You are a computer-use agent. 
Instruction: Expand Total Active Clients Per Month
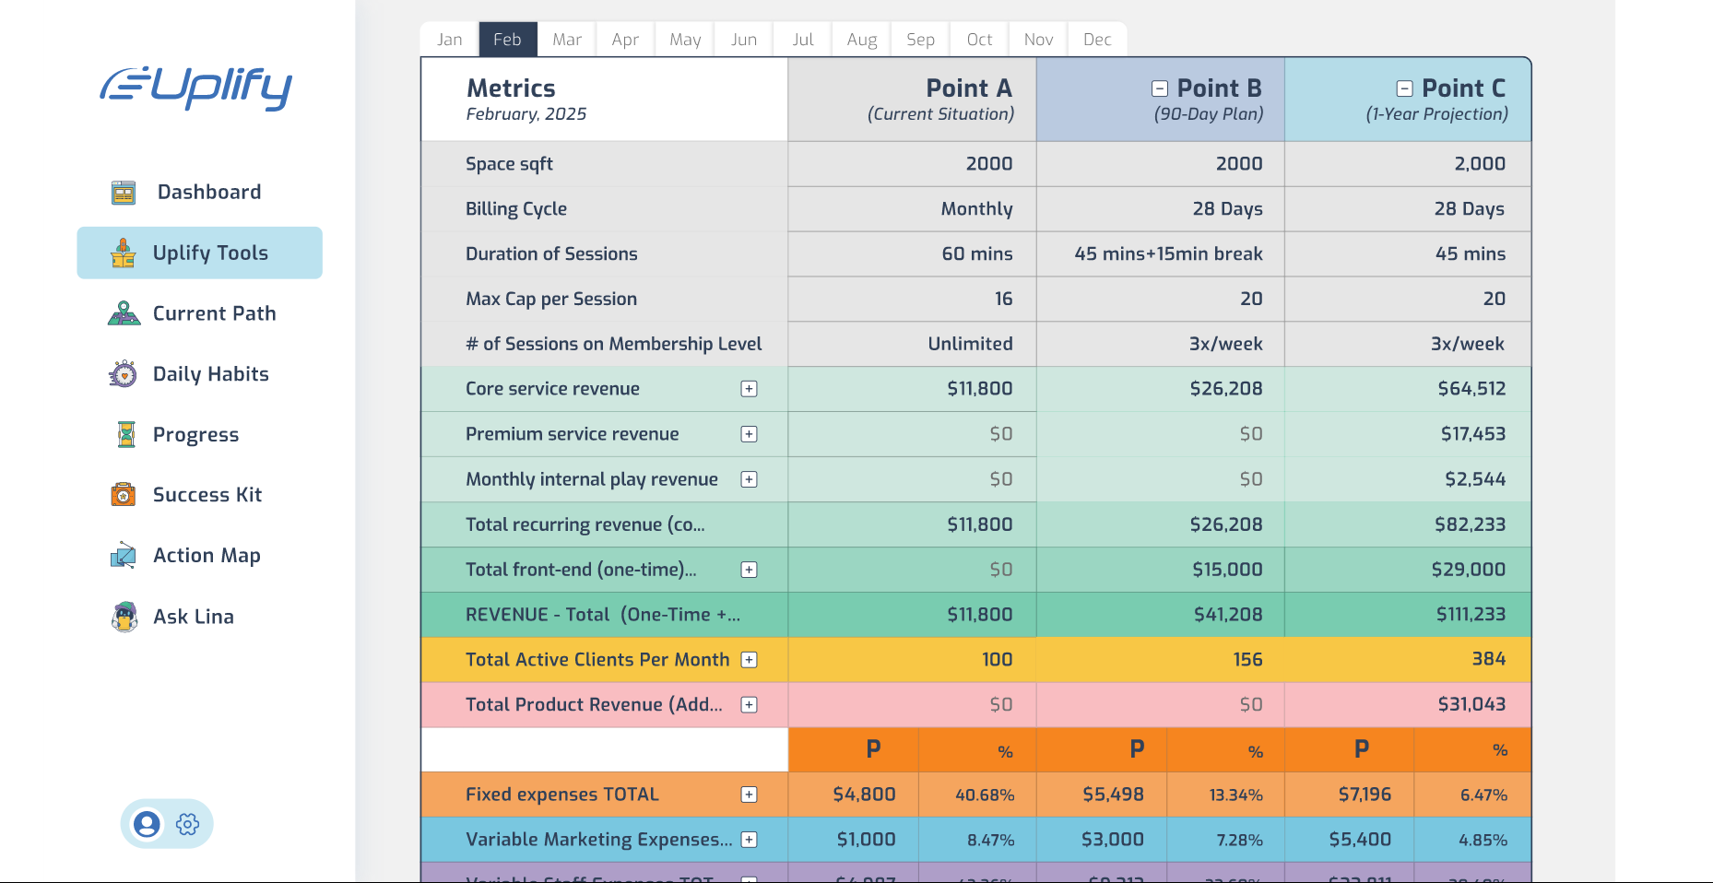pyautogui.click(x=750, y=660)
